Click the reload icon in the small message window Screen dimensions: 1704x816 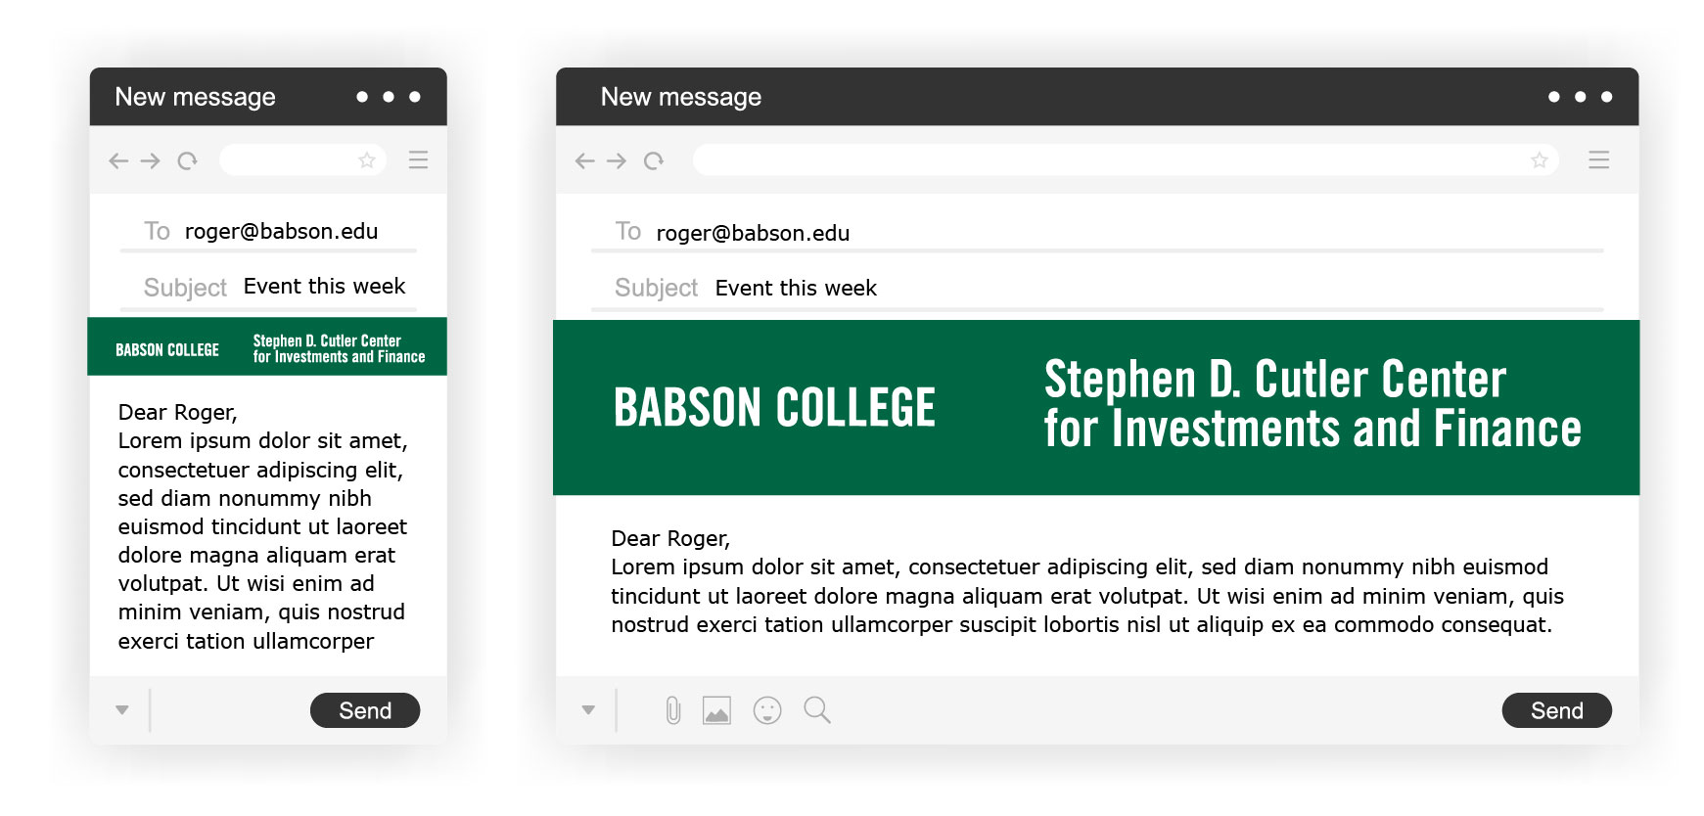[187, 160]
